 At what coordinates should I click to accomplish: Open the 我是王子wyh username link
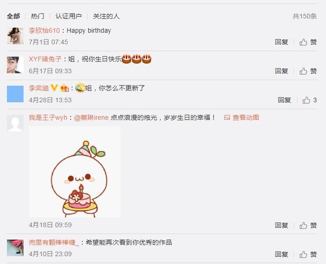[48, 118]
